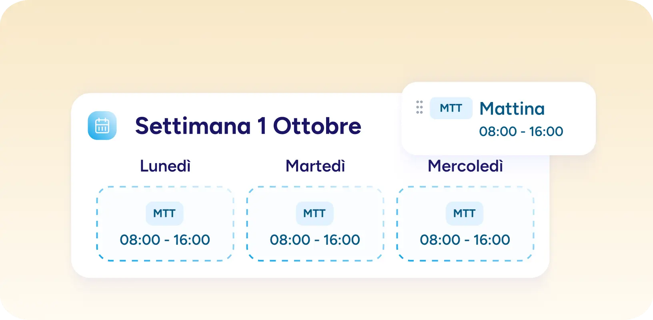This screenshot has width=653, height=320.
Task: Select the Mercoledì day heading
Action: [x=465, y=166]
